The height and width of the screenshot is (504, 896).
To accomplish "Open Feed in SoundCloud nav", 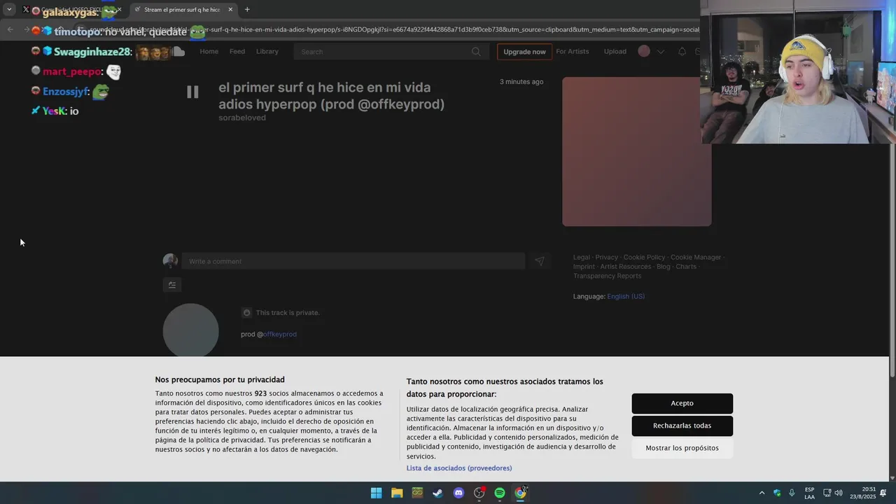I will pyautogui.click(x=237, y=52).
